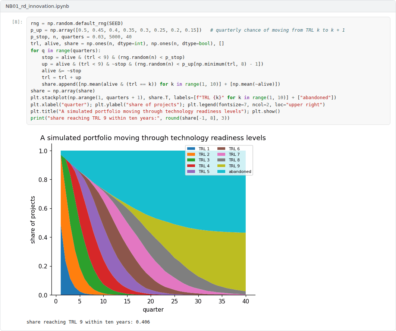Click the brown TRL 6 legend swatch
The image size is (396, 331).
[221, 149]
